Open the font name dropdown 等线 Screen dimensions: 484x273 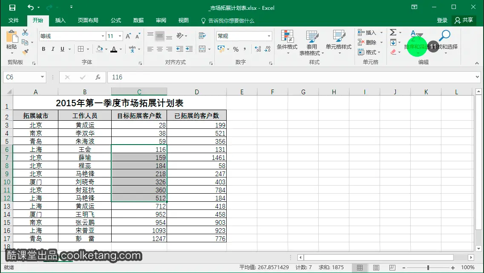[x=103, y=36]
